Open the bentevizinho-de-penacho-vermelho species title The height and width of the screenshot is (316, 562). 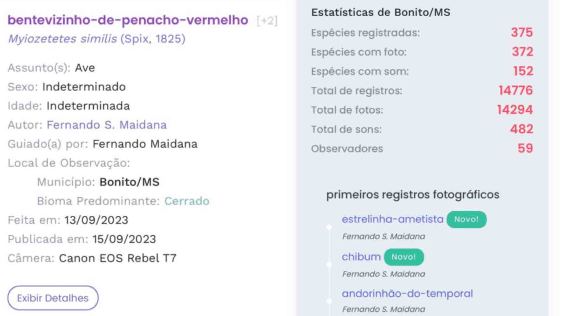(128, 20)
